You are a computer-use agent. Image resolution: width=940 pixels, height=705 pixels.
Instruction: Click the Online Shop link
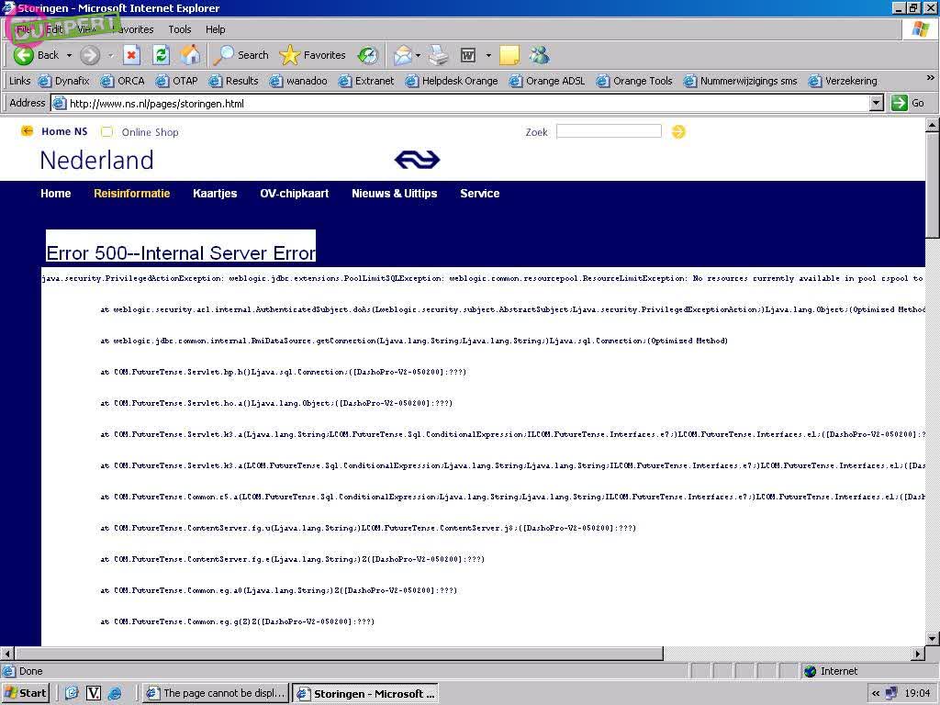coord(150,132)
